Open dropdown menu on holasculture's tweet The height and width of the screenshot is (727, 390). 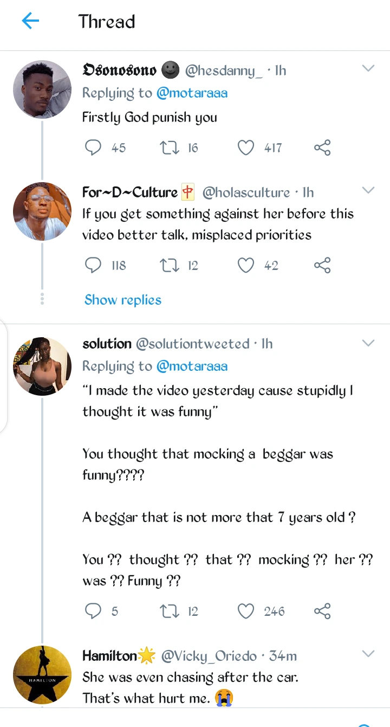pos(368,190)
